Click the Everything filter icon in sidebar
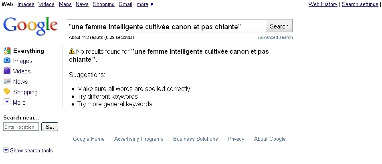This screenshot has width=382, height=164. 7,51
